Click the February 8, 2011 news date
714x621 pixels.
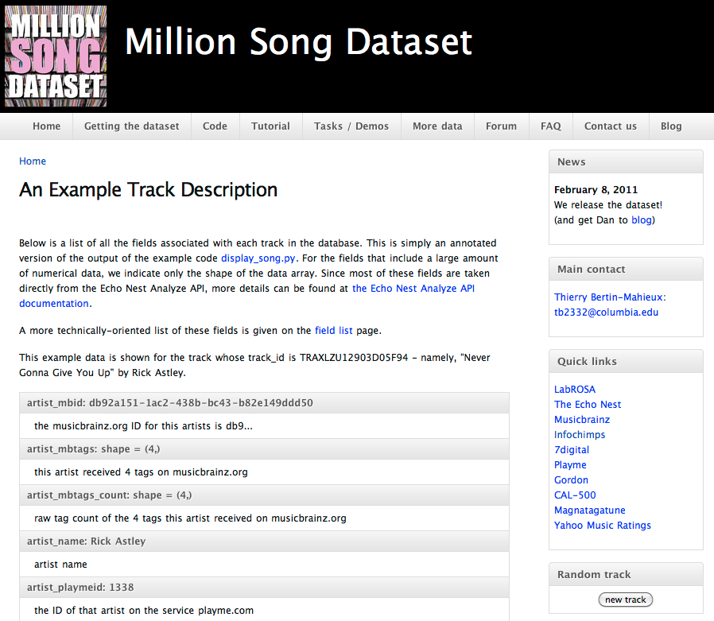(x=596, y=189)
